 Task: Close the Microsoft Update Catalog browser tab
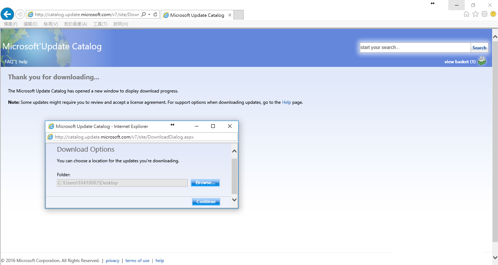(229, 15)
